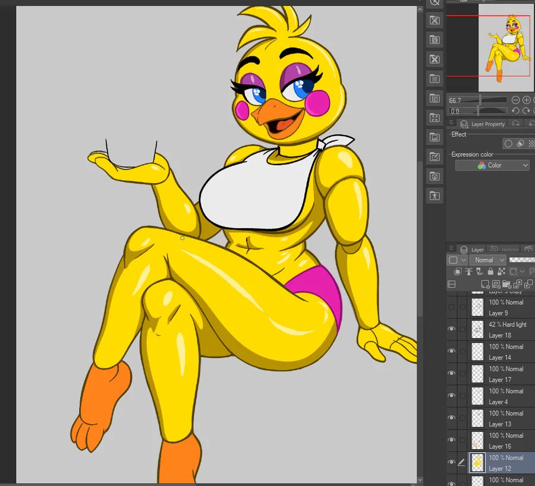
Task: Click Transfer to Lower Layer icon
Action: click(518, 284)
